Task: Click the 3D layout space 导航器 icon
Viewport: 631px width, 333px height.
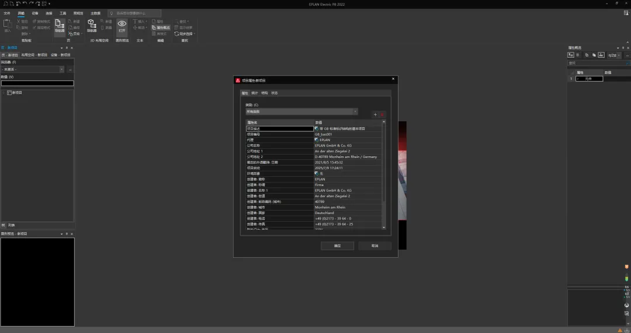Action: point(92,26)
